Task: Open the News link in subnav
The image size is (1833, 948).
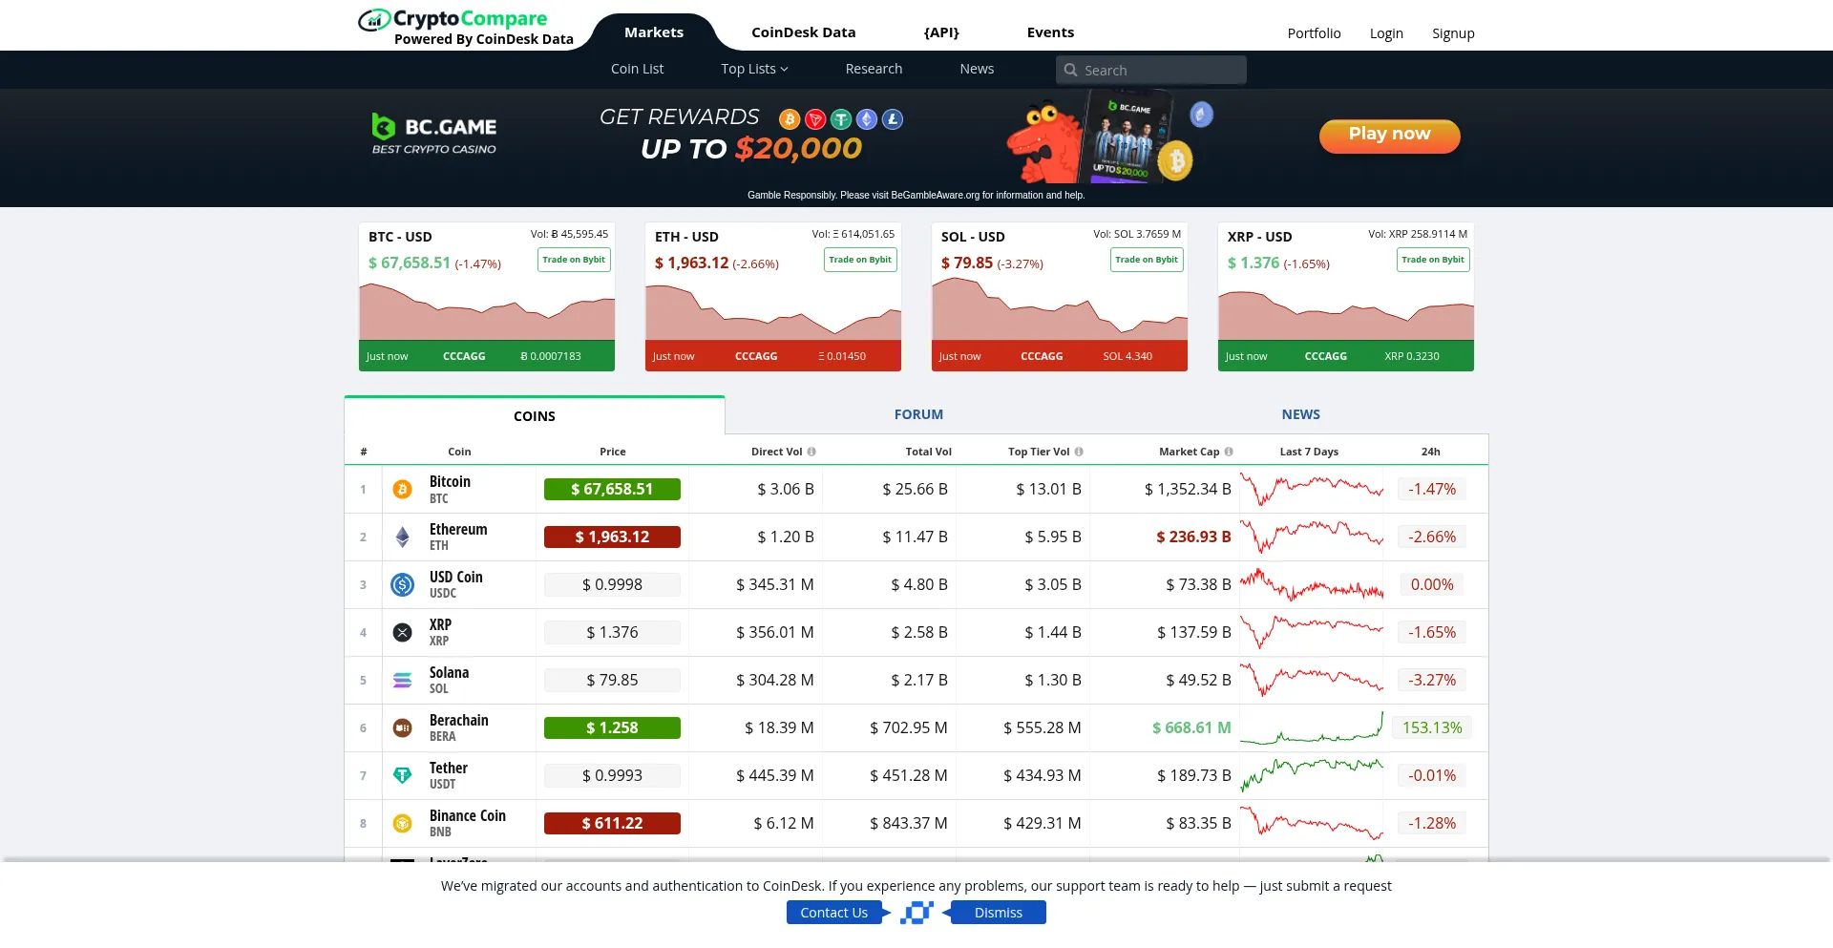Action: 977,69
